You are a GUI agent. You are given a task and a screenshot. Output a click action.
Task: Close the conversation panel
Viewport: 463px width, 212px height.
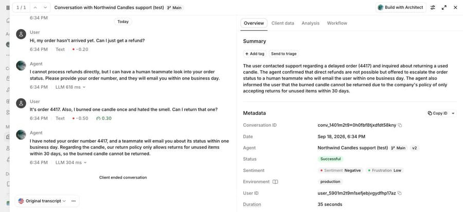click(455, 8)
